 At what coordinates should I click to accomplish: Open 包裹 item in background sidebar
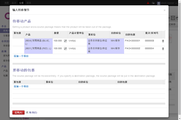click(x=5, y=76)
